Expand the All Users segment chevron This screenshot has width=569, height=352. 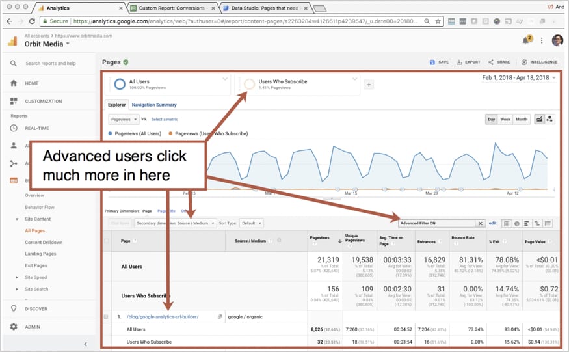[x=225, y=79]
